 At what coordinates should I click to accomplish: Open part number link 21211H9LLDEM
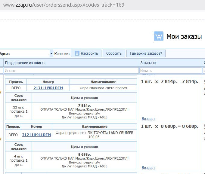(36, 135)
